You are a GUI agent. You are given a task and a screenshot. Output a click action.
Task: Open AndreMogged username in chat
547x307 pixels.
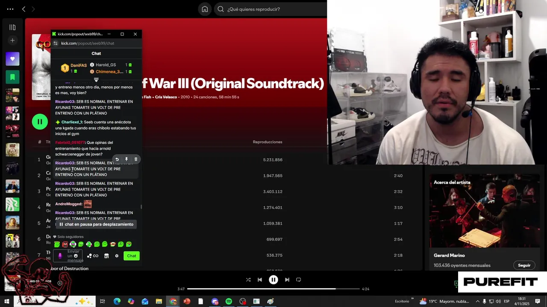68,204
